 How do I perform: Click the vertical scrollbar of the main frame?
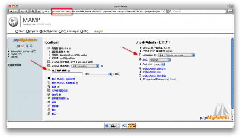pyautogui.click(x=233, y=74)
